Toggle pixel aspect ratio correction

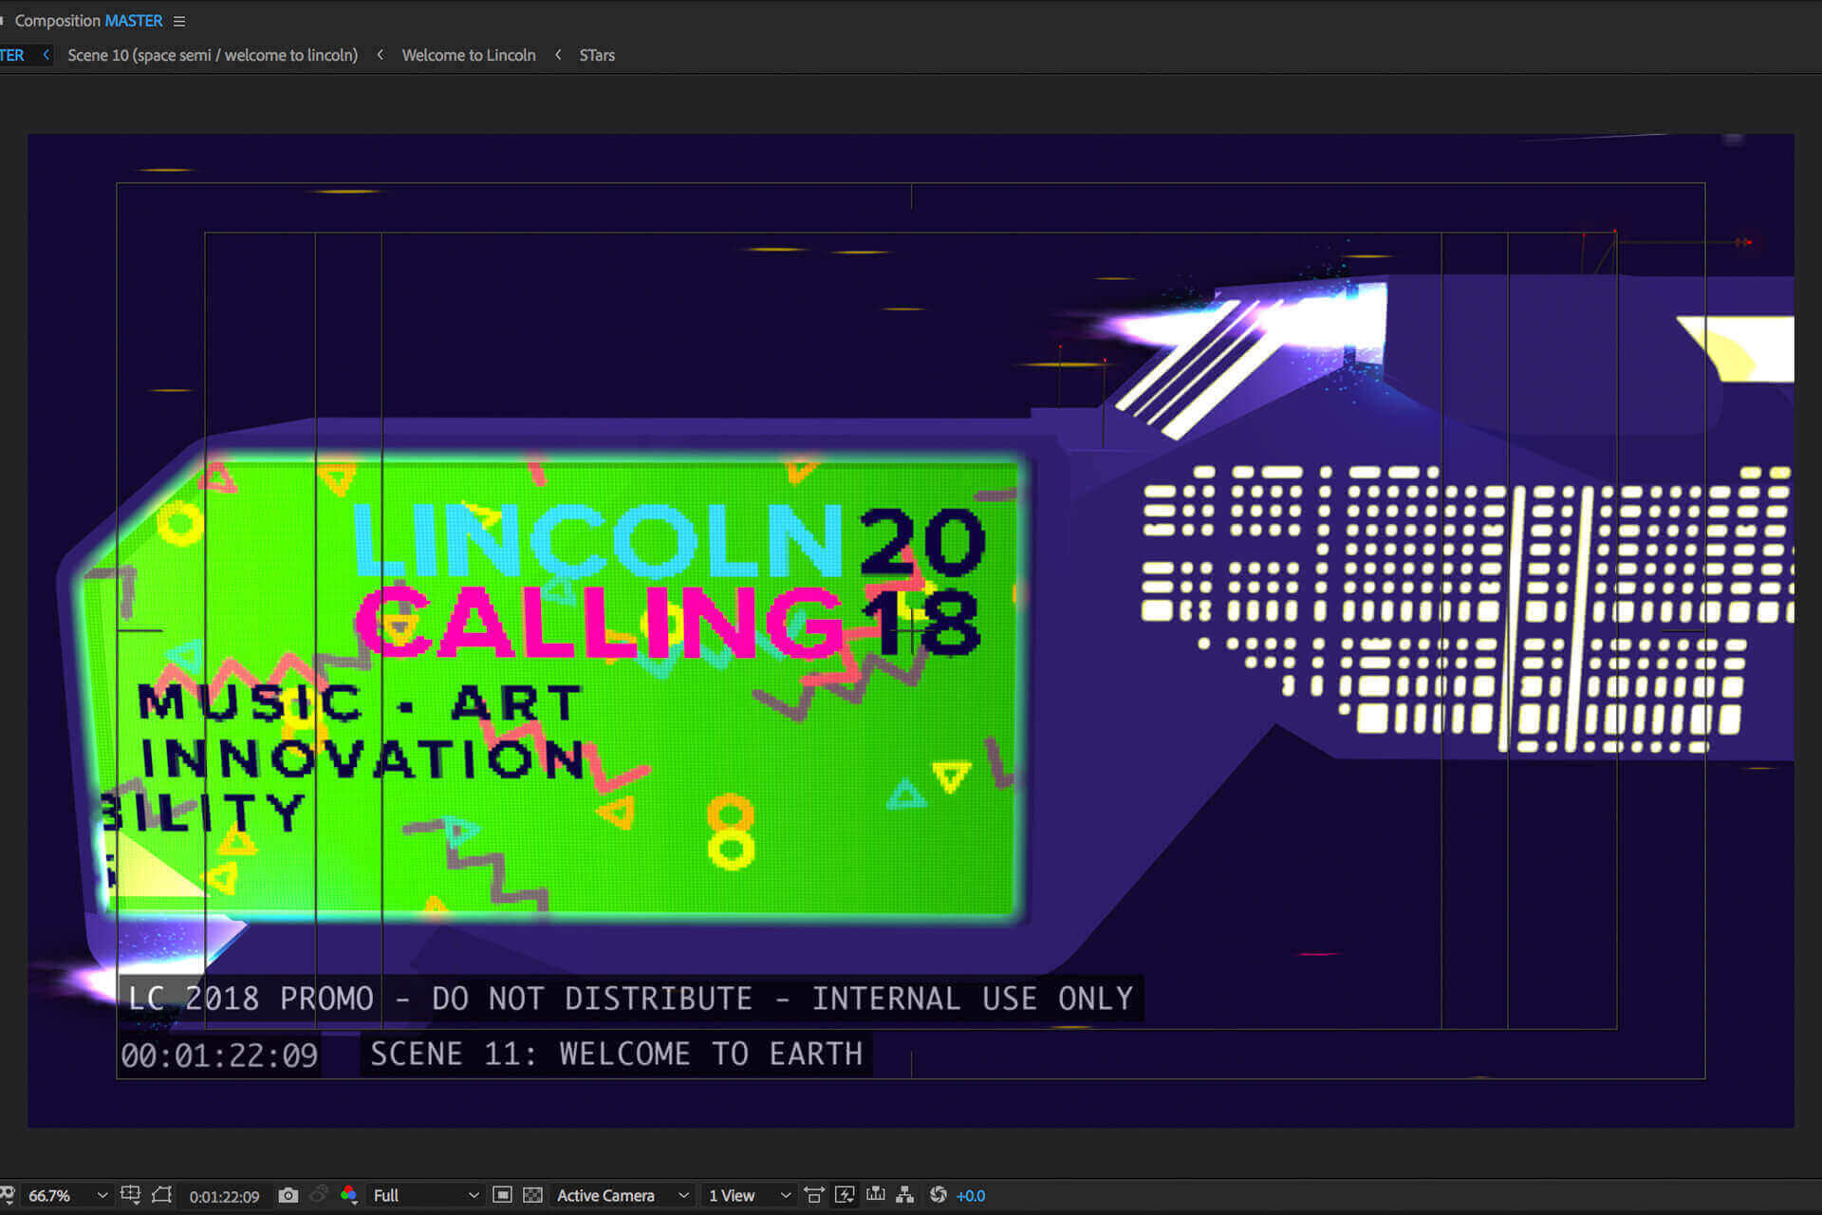814,1195
